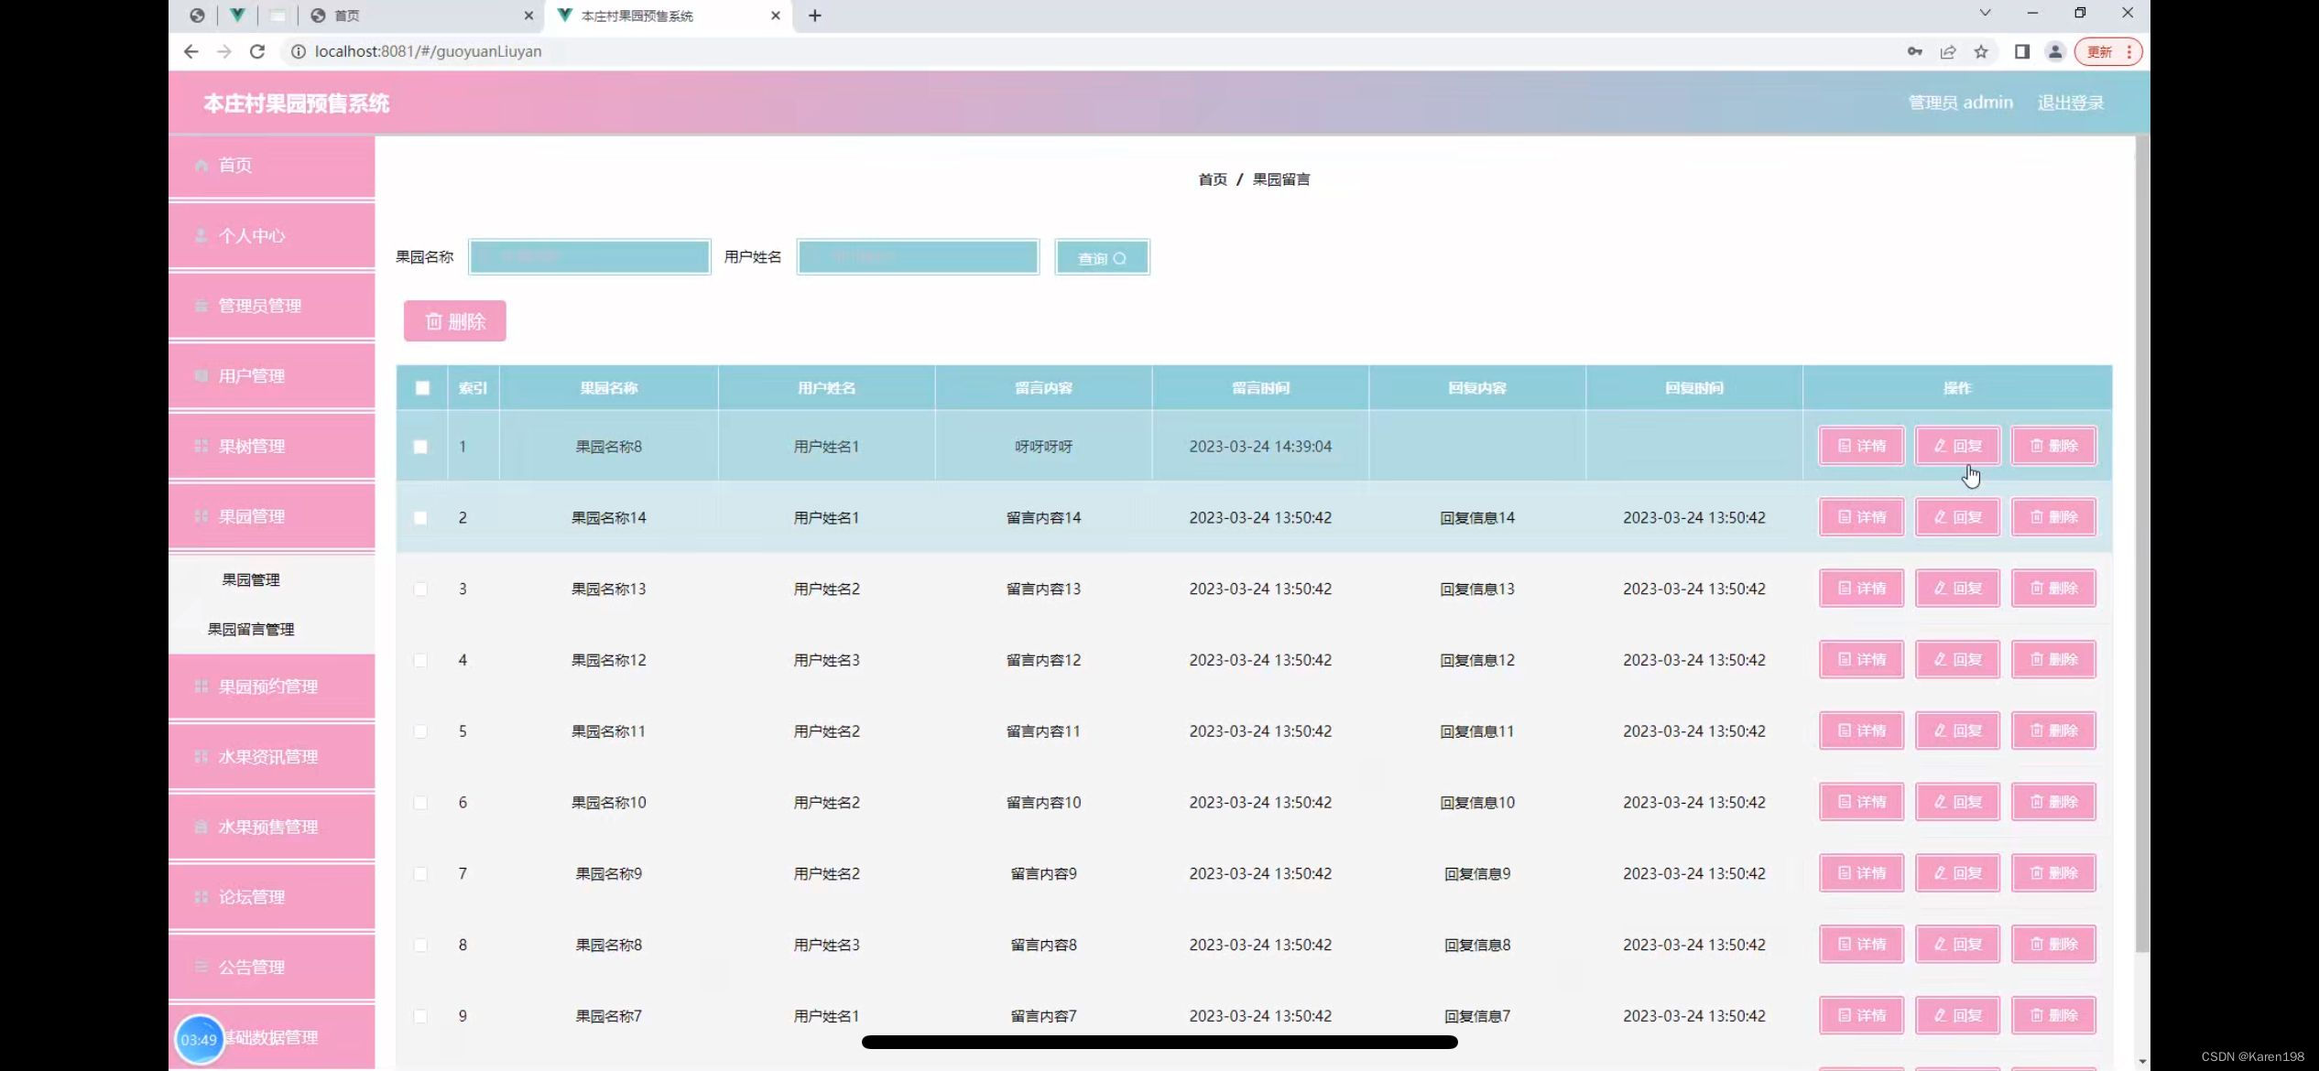Click 管理员 admin in the header
2319x1071 pixels.
pyautogui.click(x=1960, y=103)
